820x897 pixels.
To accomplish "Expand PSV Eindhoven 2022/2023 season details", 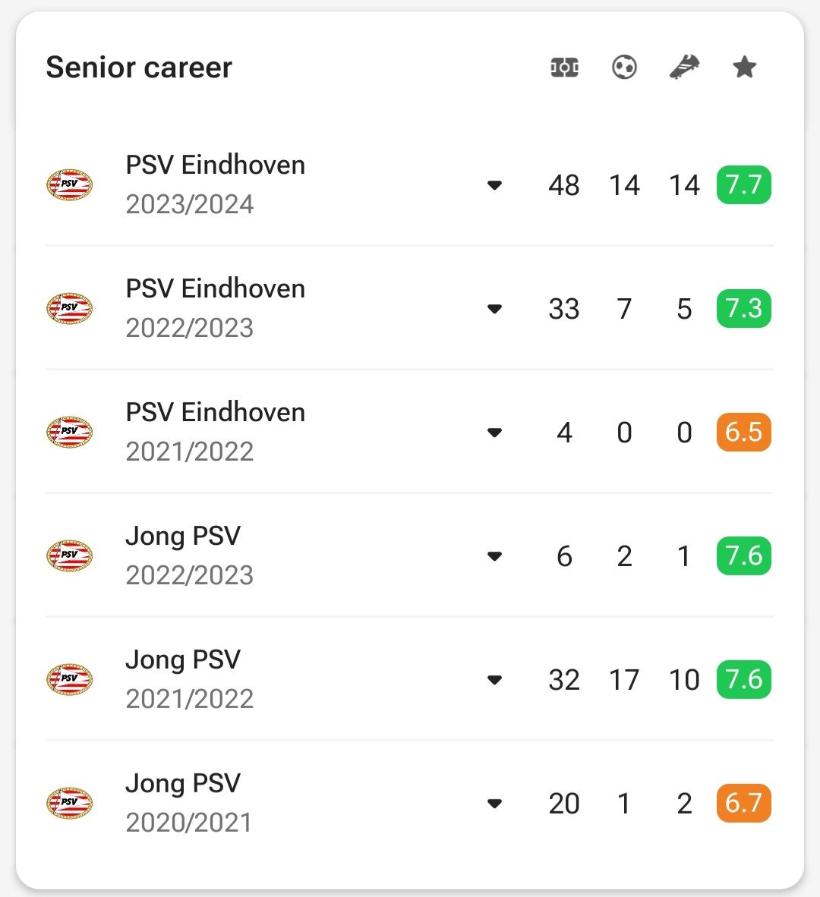I will click(x=494, y=308).
